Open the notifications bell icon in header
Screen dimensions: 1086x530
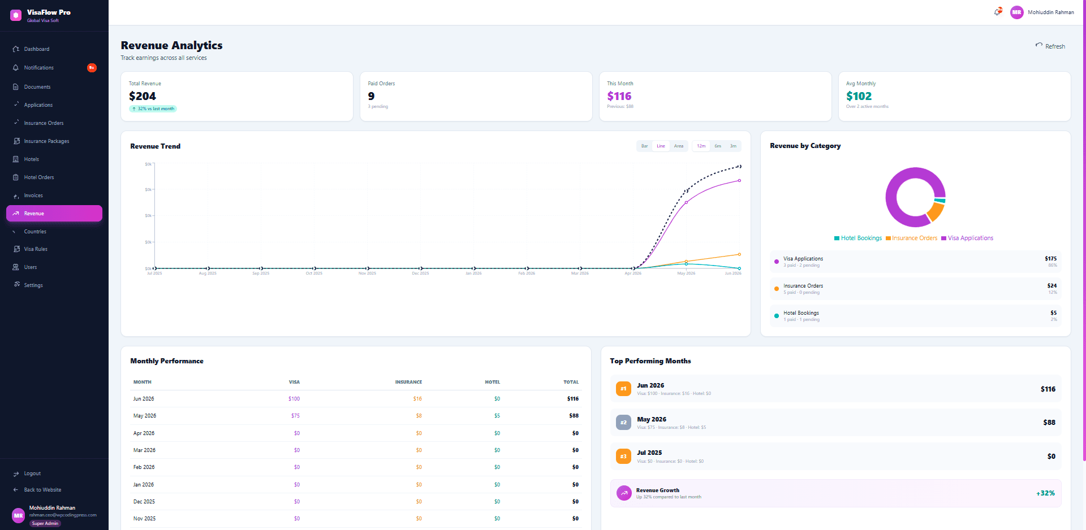[997, 12]
